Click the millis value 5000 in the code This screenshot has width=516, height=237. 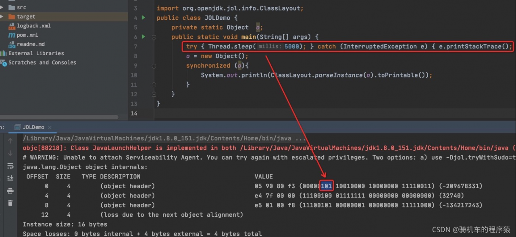click(292, 46)
